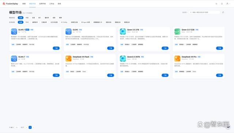234x133 pixels.
Task: Download the GLM5.1 model
Action: click(x=56, y=48)
